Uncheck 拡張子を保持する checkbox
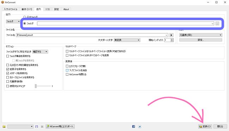229x131 pixels. 8,69
